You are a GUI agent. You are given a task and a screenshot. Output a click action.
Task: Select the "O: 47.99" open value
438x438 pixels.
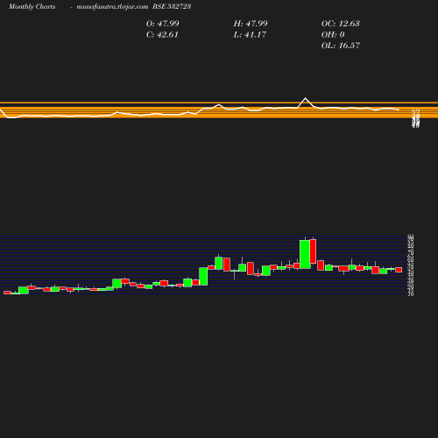tap(163, 24)
